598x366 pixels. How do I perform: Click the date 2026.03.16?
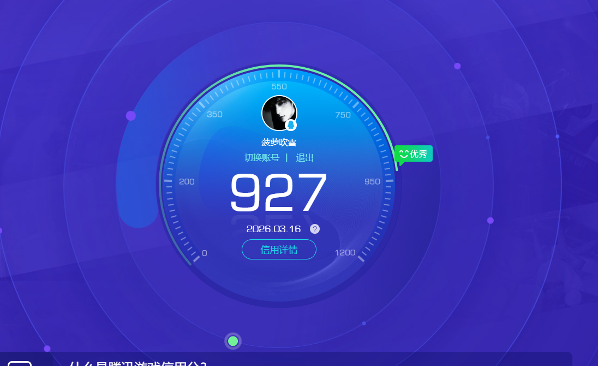point(273,229)
